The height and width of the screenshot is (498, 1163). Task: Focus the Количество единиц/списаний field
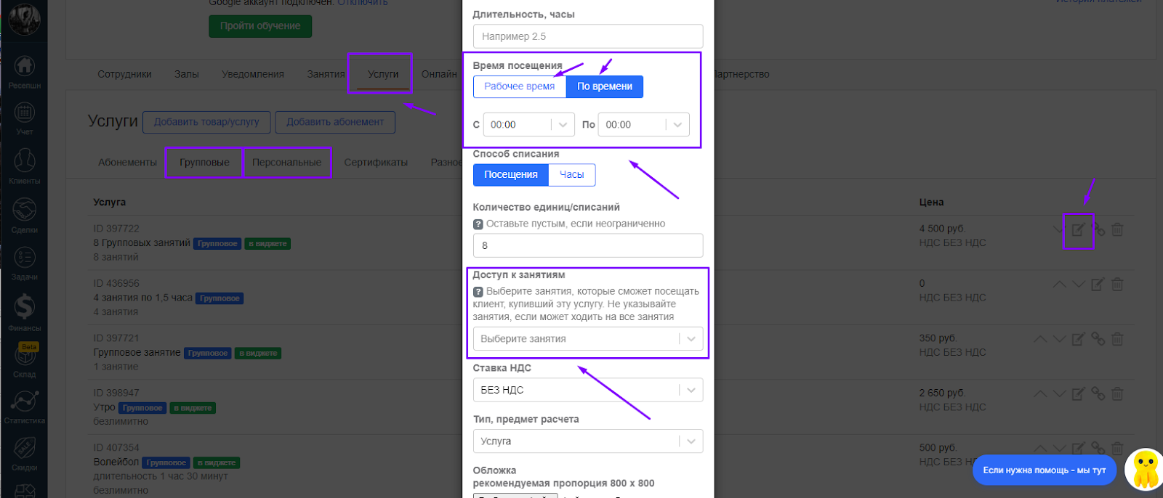[588, 245]
